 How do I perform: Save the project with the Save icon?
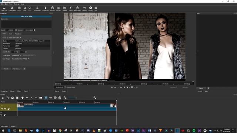(x=19, y=9)
